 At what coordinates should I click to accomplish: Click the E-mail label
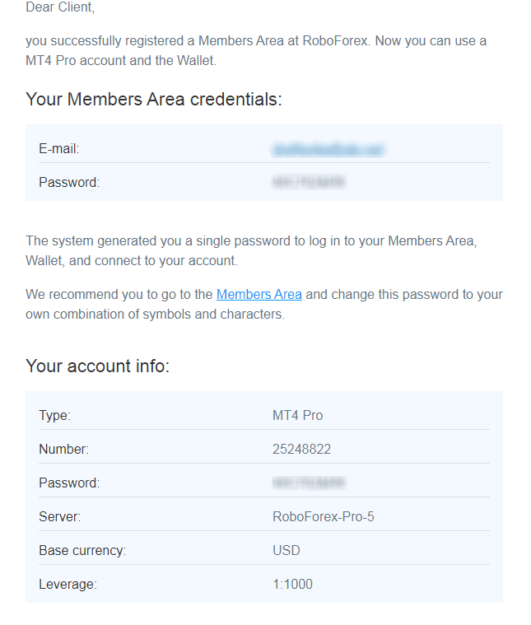(59, 149)
